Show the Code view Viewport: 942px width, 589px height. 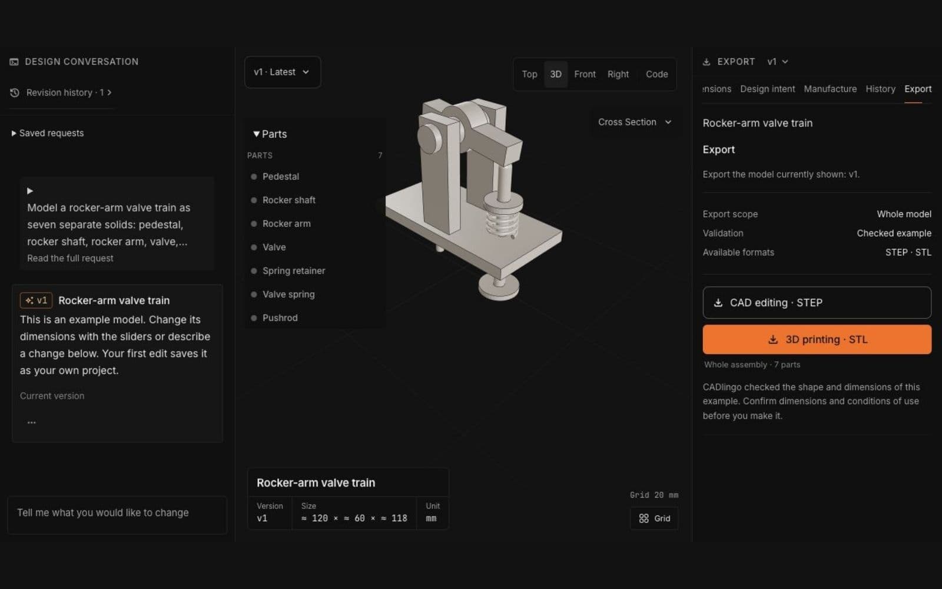[656, 74]
